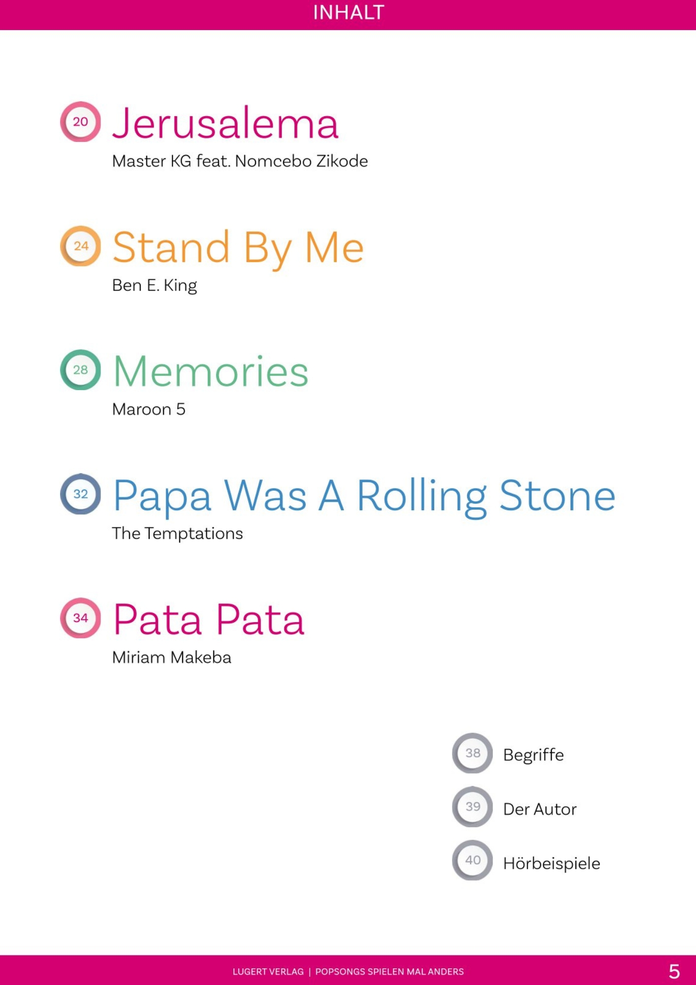Image resolution: width=696 pixels, height=985 pixels.
Task: Click the green circle numbered 28
Action: 80,370
